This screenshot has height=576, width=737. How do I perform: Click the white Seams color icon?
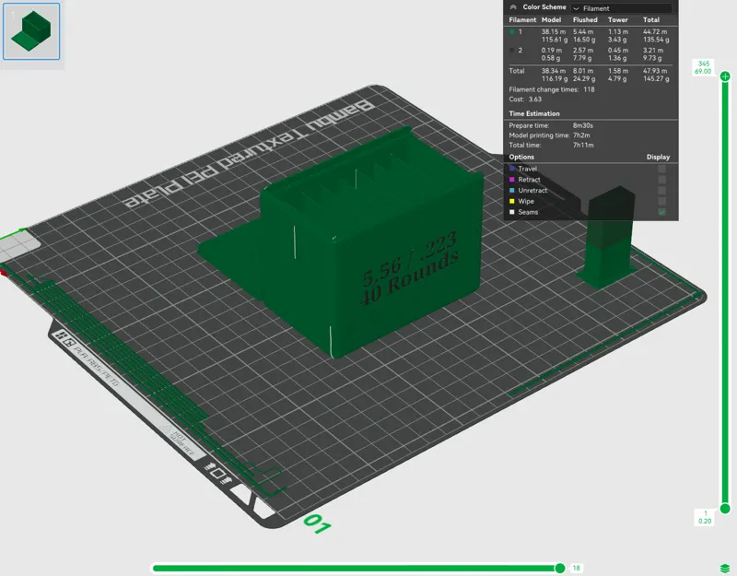click(512, 212)
